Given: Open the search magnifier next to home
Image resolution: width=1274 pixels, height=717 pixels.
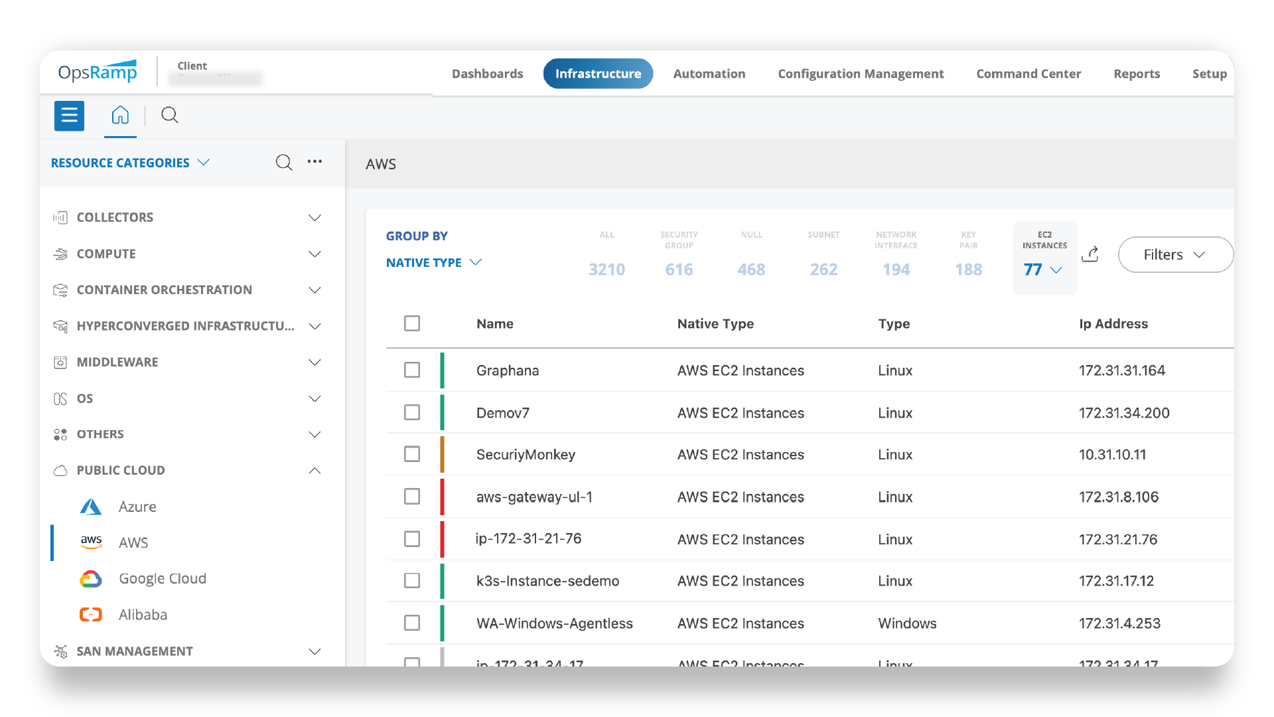Looking at the screenshot, I should click(170, 116).
